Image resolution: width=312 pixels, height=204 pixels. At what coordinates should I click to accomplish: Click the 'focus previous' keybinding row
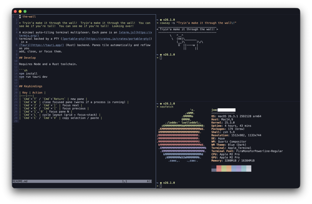(54, 108)
